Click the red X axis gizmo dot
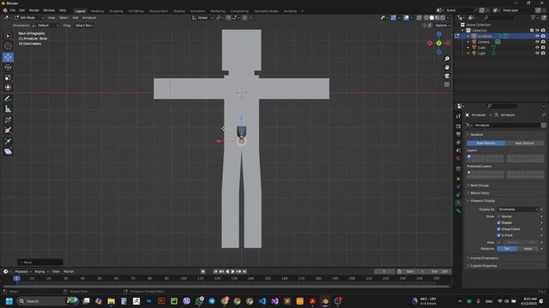Viewport: 549px width, 308px height. [x=430, y=43]
